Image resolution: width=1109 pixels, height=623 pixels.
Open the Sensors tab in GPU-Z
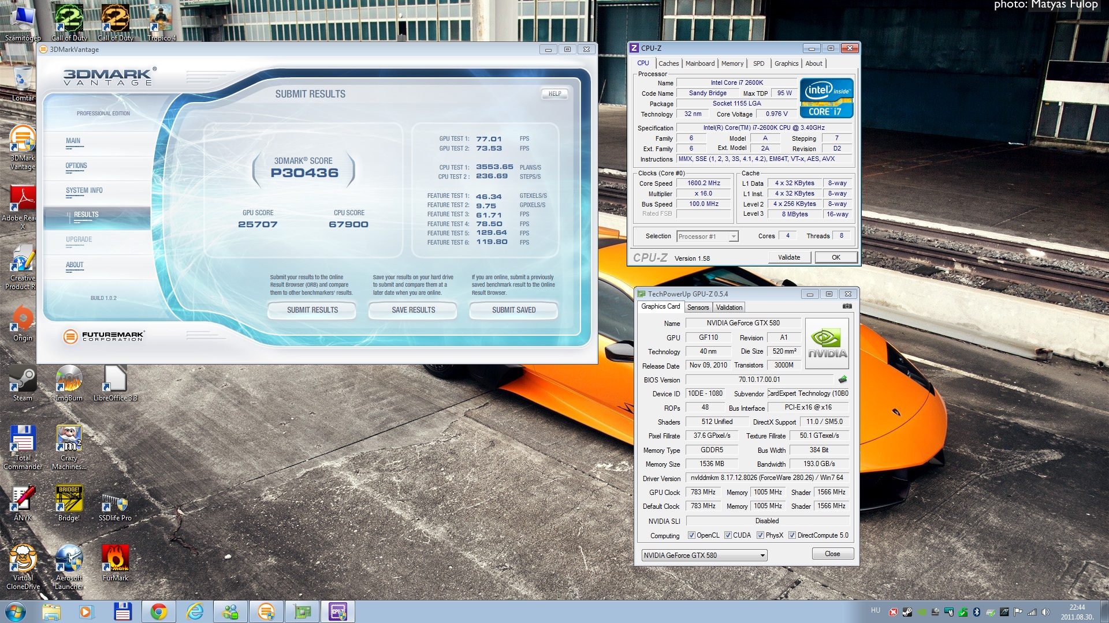click(698, 307)
